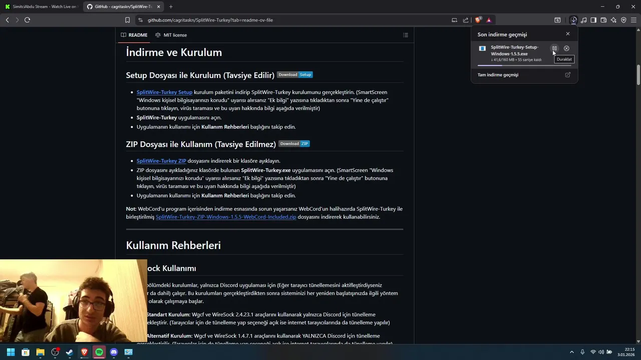Click the address bar URL field
Screen dimensions: 641x360
click(x=295, y=20)
